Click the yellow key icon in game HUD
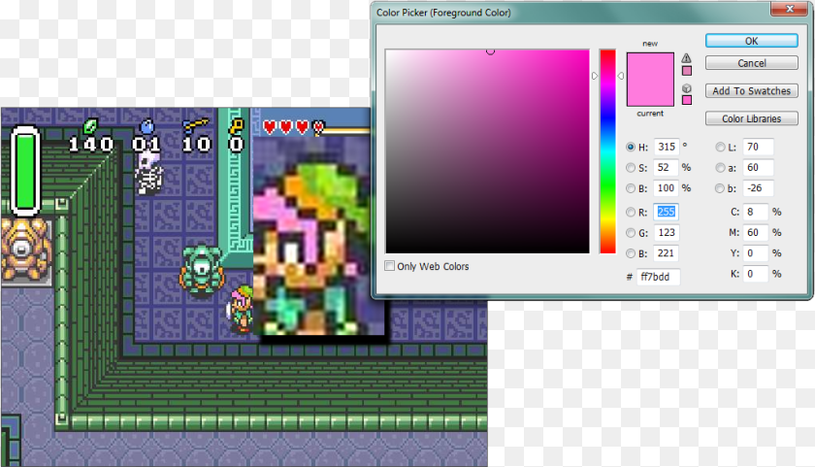This screenshot has height=467, width=815. pos(237,126)
